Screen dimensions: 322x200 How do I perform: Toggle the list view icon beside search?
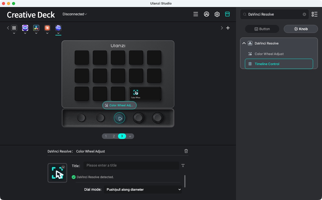tap(314, 14)
